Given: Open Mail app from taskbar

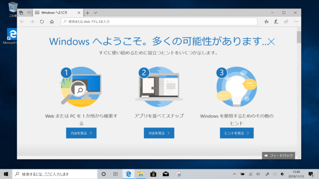Looking at the screenshot, I should coord(166,174).
